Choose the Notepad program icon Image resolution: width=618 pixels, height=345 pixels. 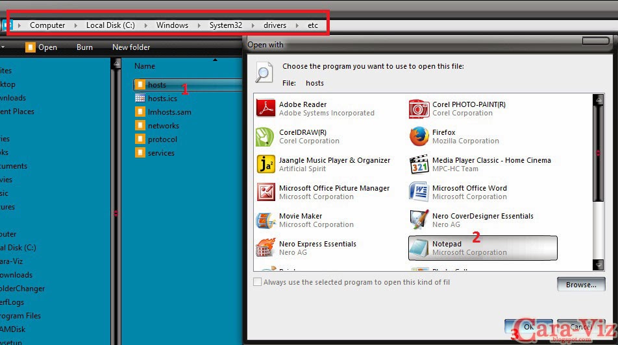coord(419,248)
